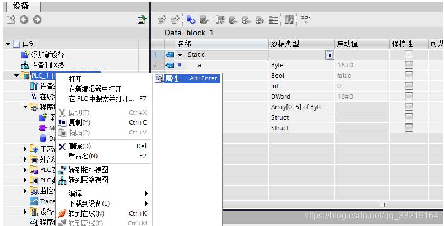Click variable name a in the table
This screenshot has width=444, height=226.
199,65
